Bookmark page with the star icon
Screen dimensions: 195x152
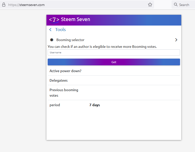(x=150, y=5)
